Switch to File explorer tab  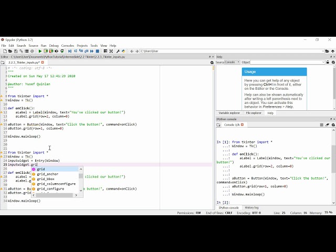click(254, 113)
